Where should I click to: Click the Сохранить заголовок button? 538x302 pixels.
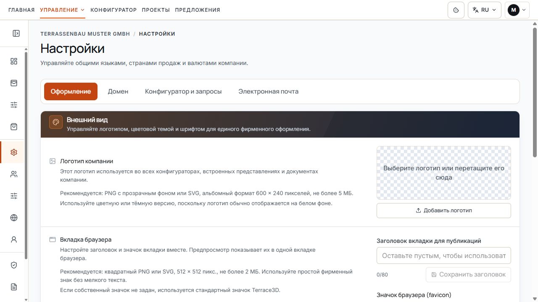click(468, 275)
